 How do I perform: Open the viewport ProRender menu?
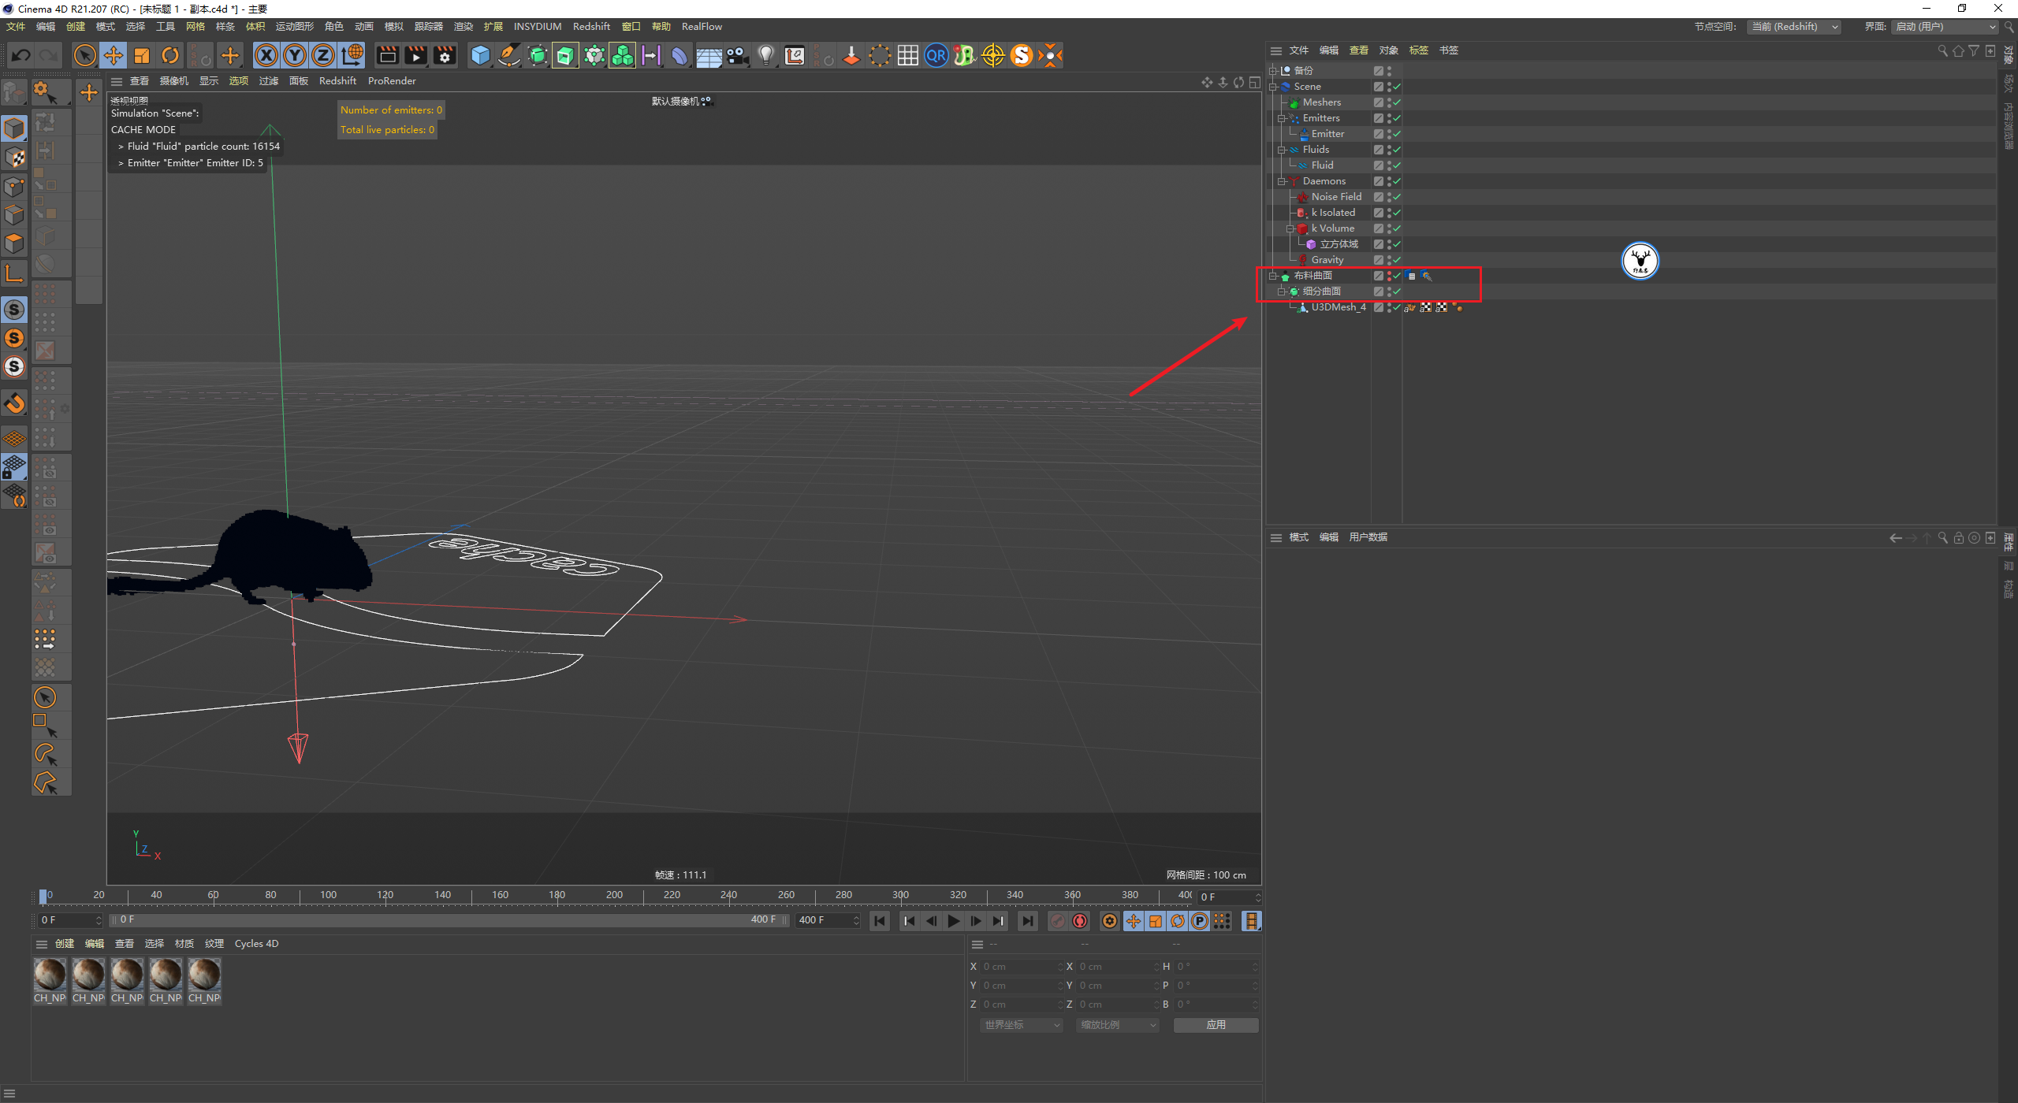coord(391,81)
